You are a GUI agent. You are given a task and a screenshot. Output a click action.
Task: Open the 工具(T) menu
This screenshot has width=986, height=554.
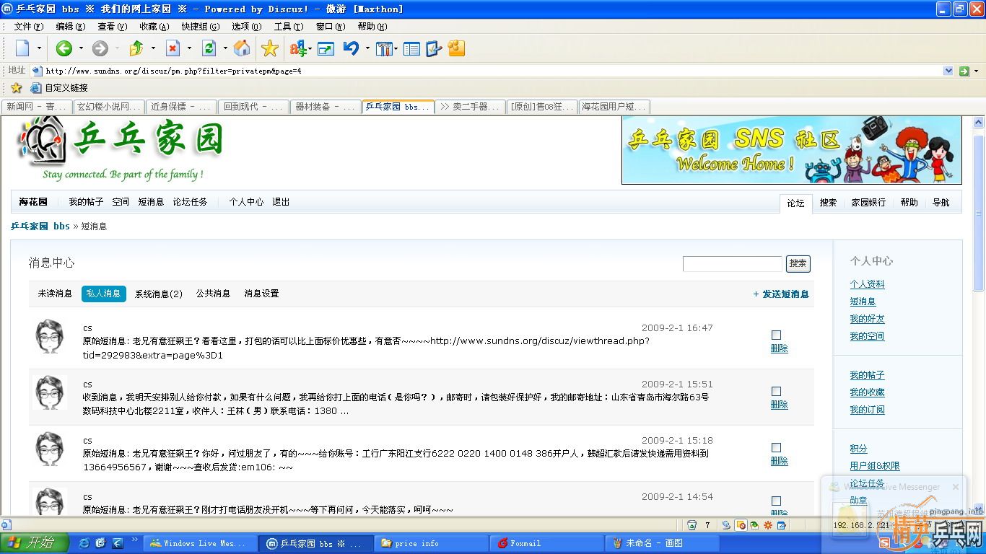(x=288, y=27)
